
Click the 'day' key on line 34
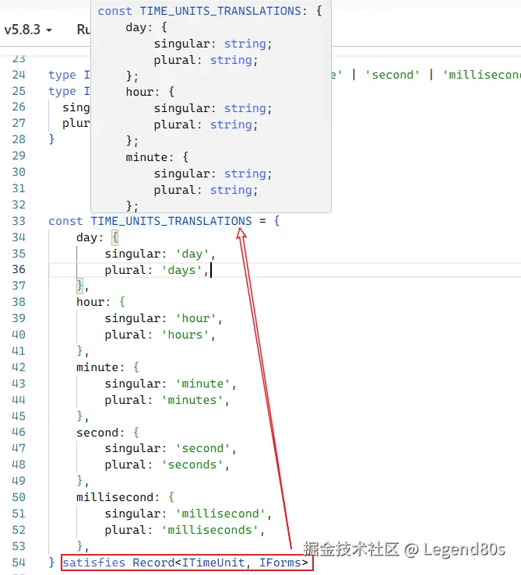tap(86, 237)
